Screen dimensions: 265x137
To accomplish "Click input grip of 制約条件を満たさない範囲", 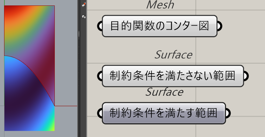I will pyautogui.click(x=100, y=76).
